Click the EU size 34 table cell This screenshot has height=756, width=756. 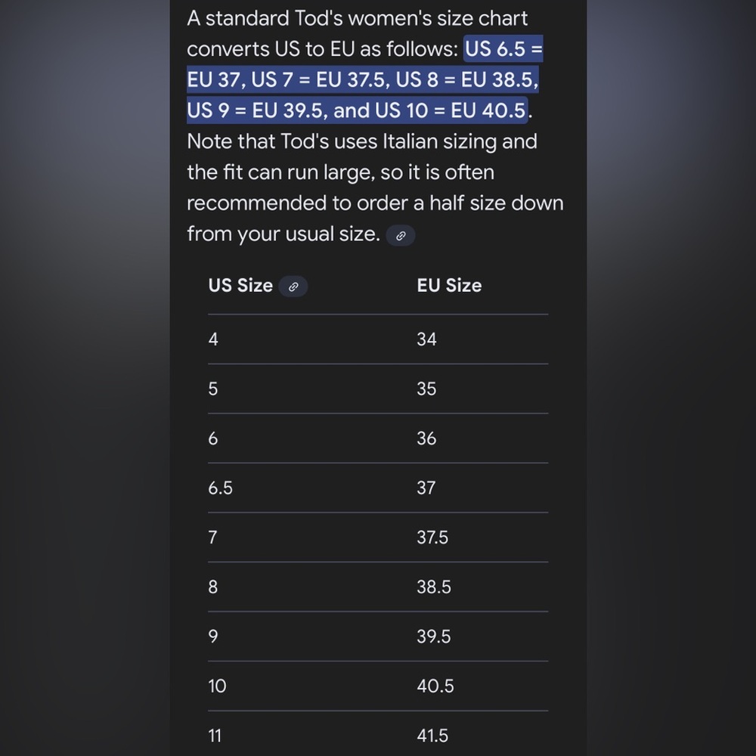426,339
